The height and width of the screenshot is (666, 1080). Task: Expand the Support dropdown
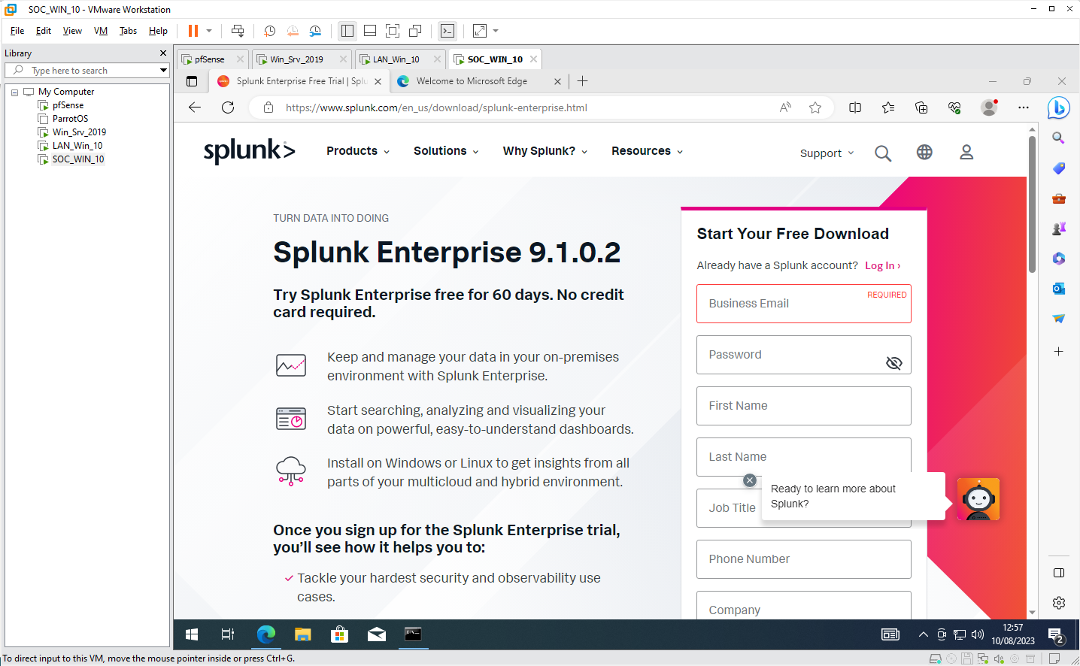827,153
